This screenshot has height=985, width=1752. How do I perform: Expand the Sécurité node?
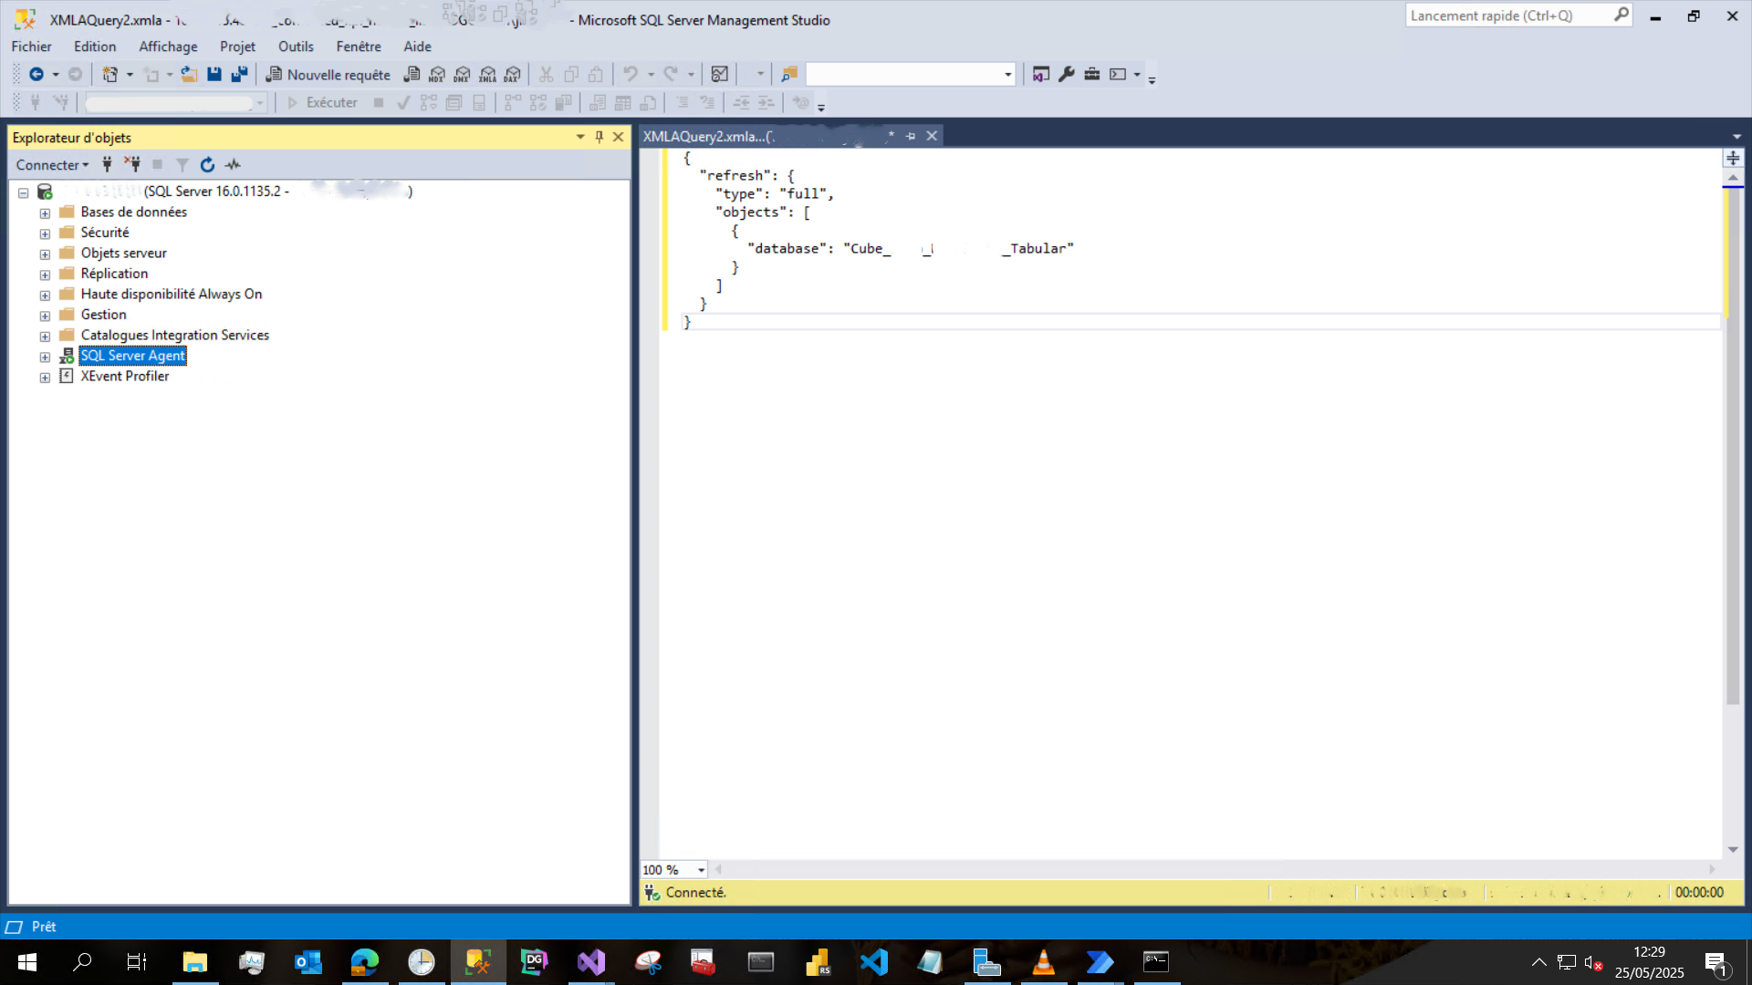point(45,233)
